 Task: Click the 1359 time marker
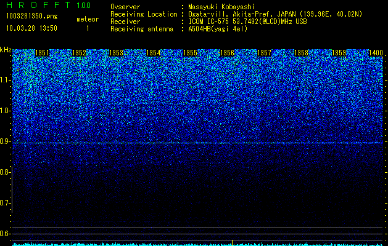pos(339,53)
